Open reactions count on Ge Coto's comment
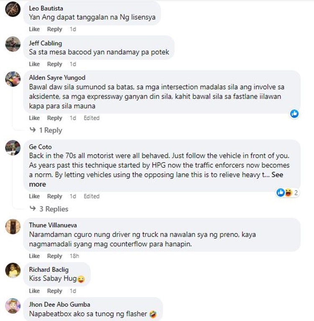 pyautogui.click(x=287, y=193)
